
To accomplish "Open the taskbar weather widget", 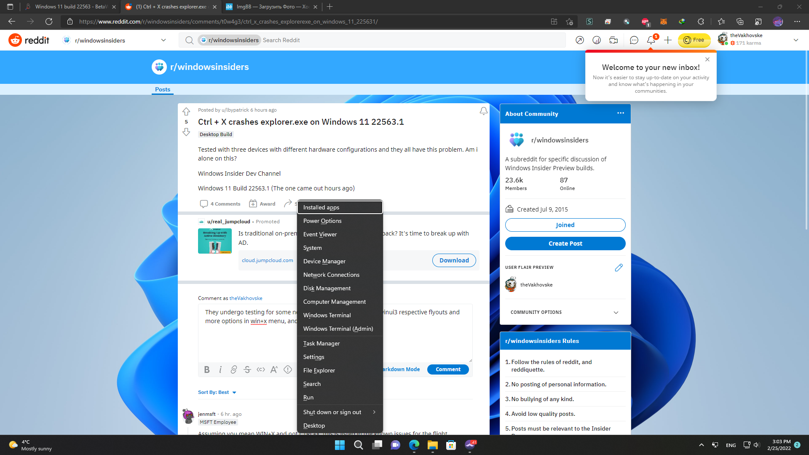I will coord(31,445).
